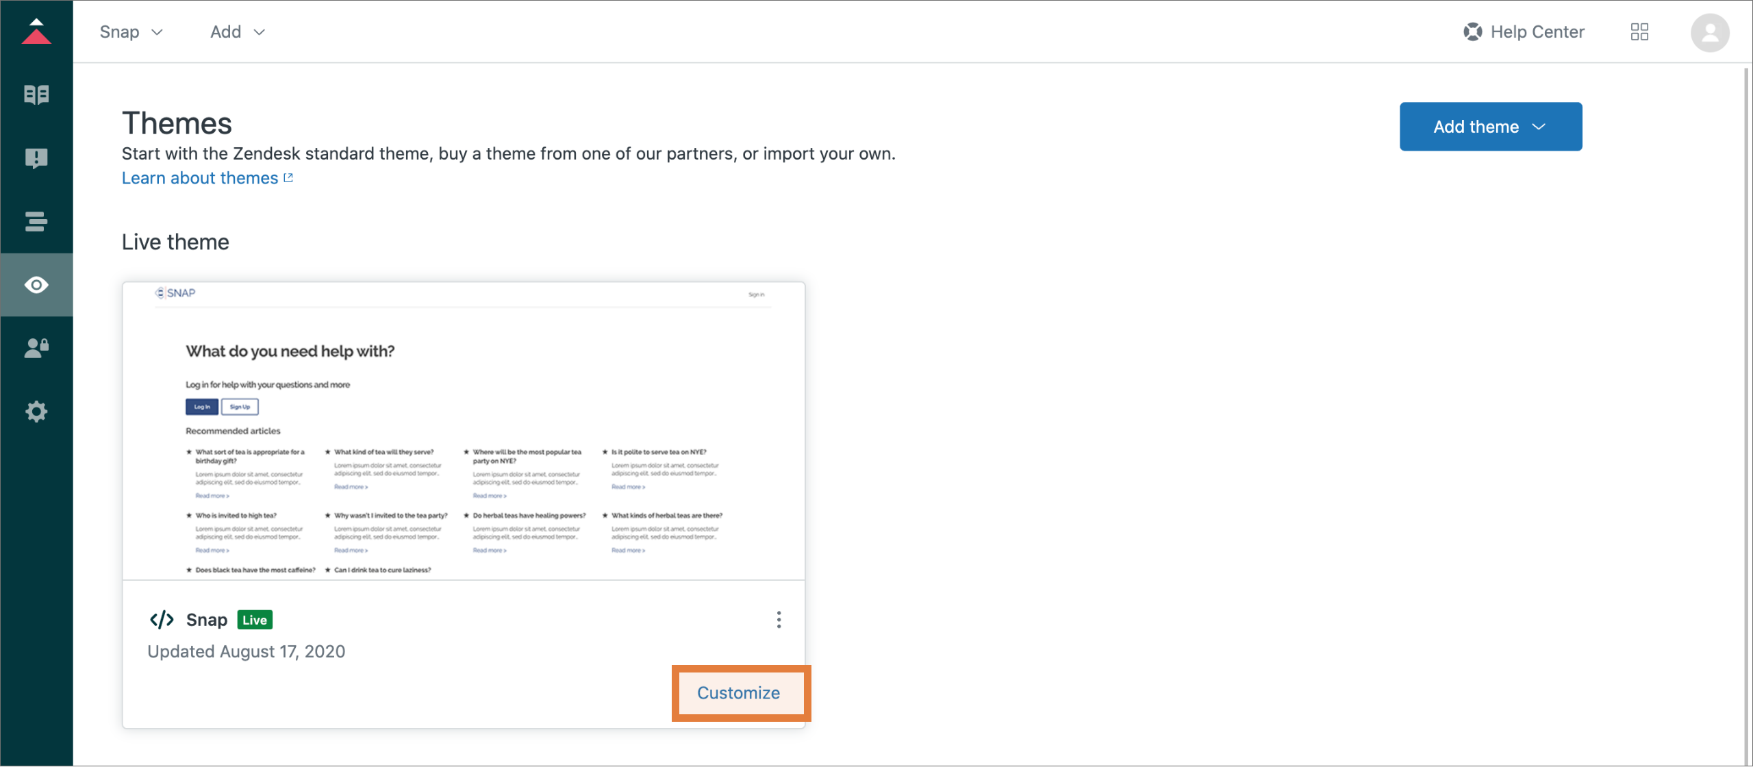The image size is (1753, 767).
Task: Expand the Snap brand dropdown
Action: pos(131,32)
